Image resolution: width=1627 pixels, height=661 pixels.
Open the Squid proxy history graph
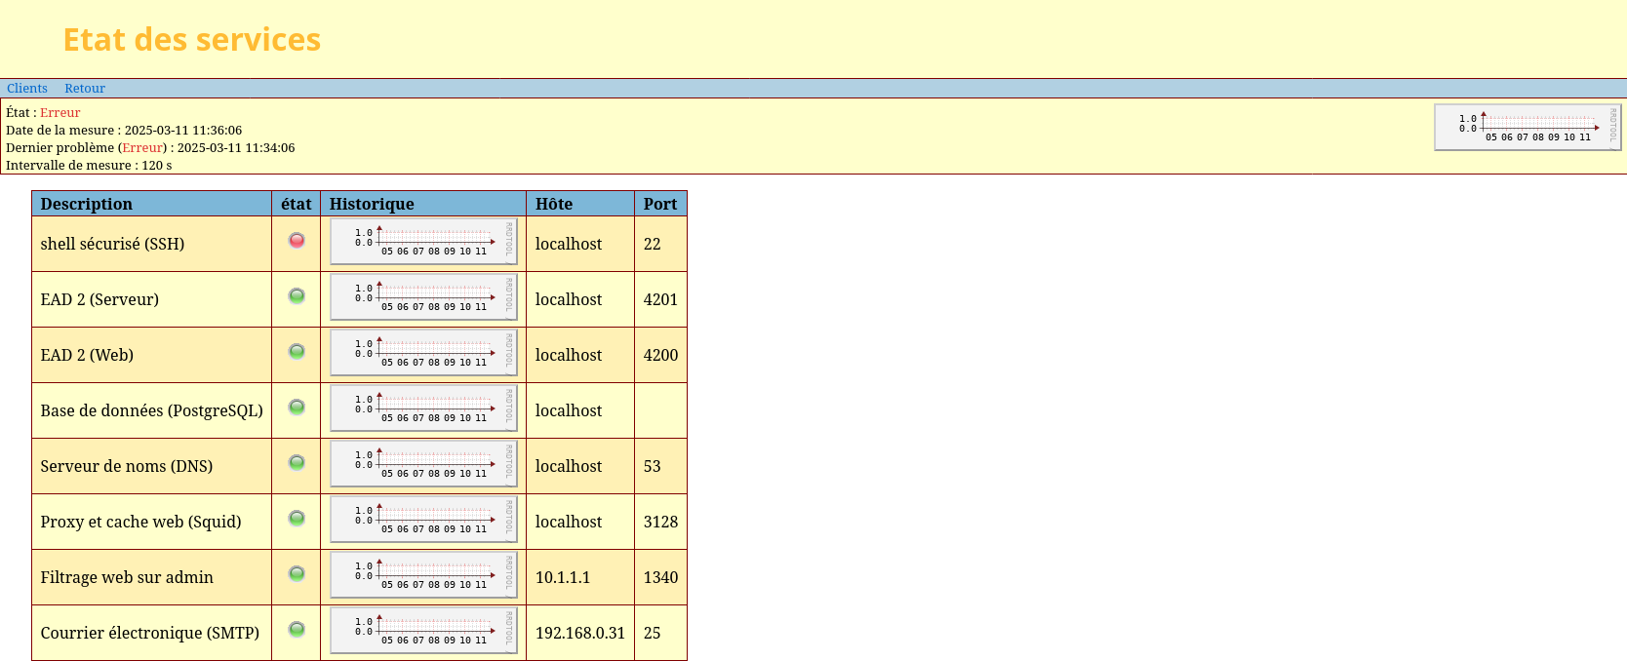click(423, 520)
